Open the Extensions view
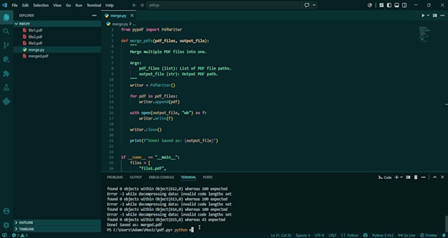 coord(7,74)
